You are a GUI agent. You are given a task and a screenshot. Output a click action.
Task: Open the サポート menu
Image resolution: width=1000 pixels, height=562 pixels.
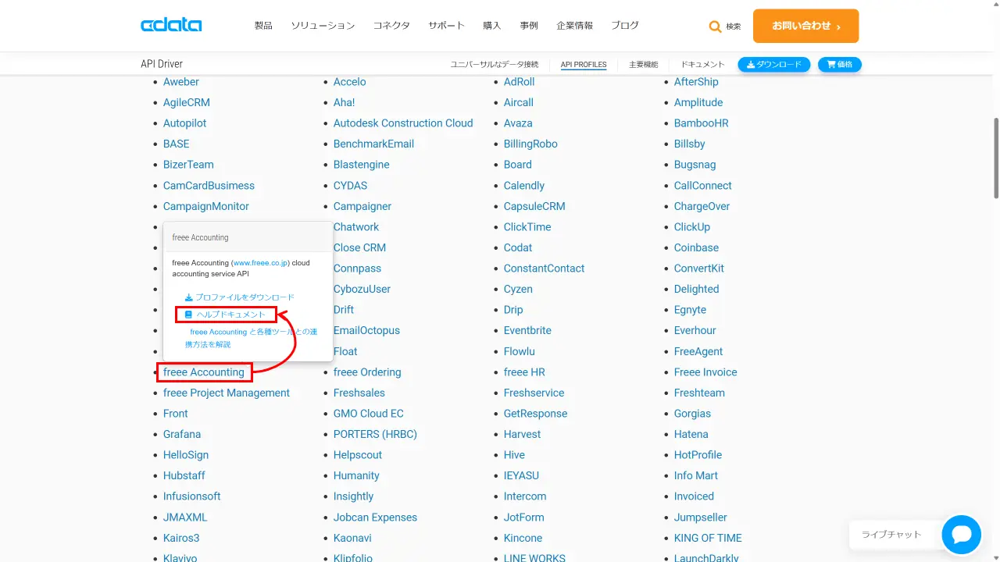point(446,26)
